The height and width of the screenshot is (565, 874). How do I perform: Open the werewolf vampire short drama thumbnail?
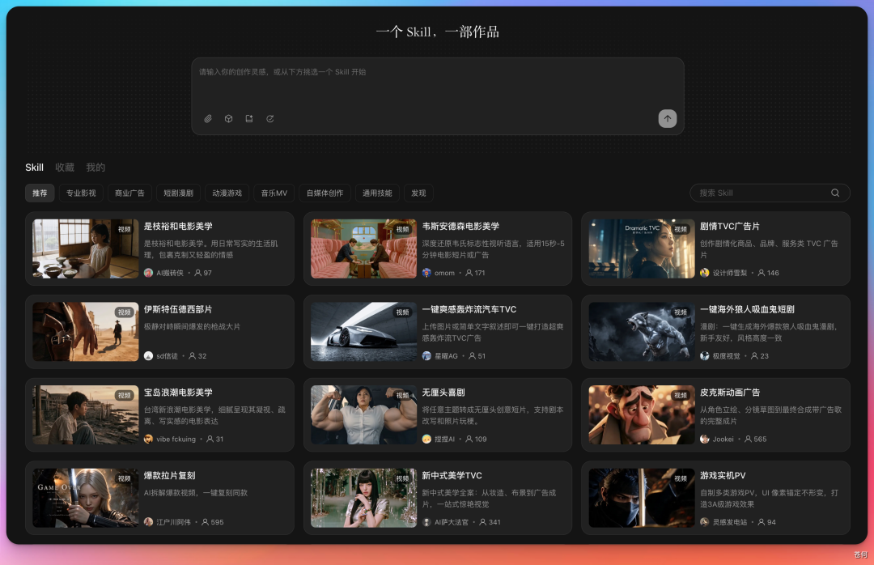[x=642, y=332]
